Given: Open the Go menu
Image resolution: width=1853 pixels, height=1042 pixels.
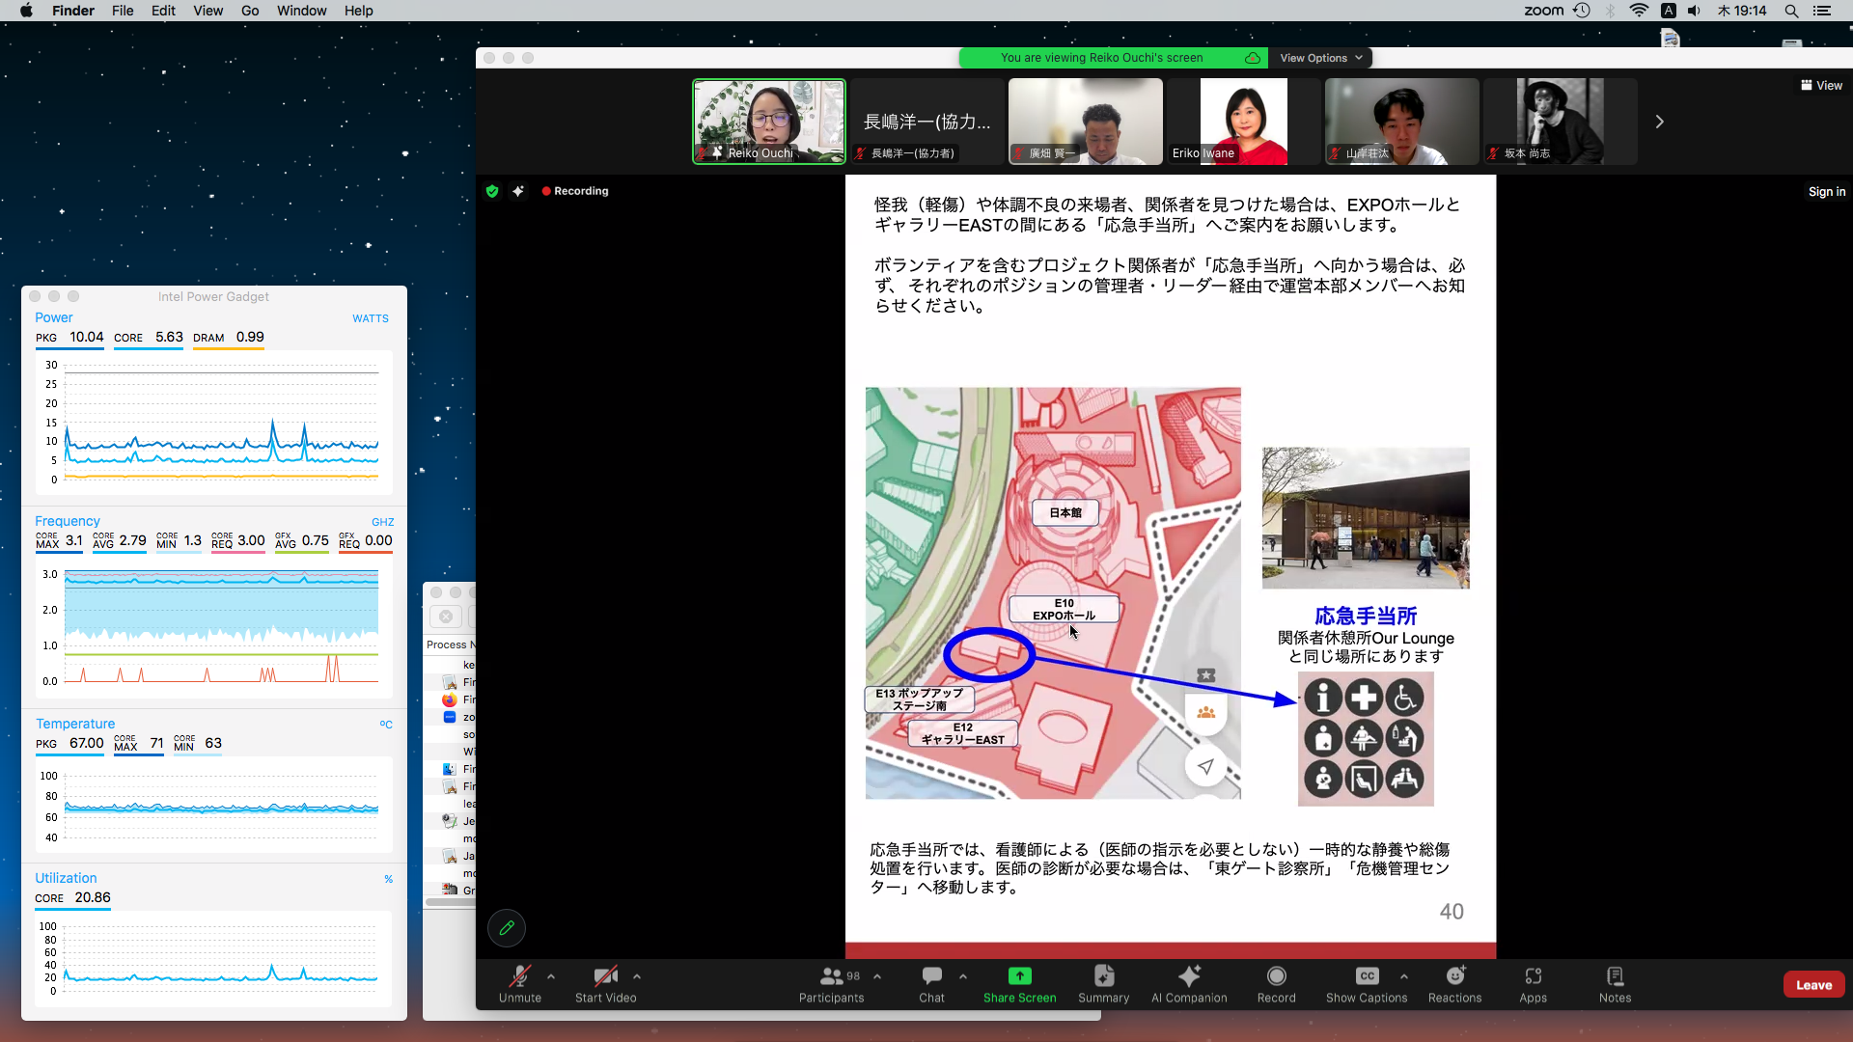Looking at the screenshot, I should [250, 11].
